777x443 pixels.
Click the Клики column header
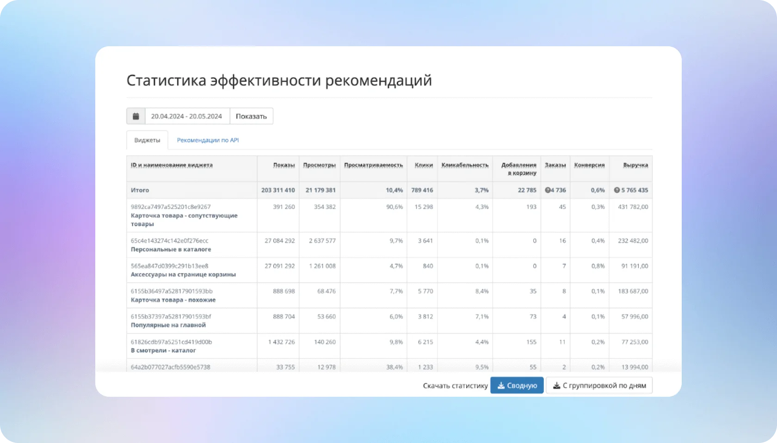click(424, 165)
